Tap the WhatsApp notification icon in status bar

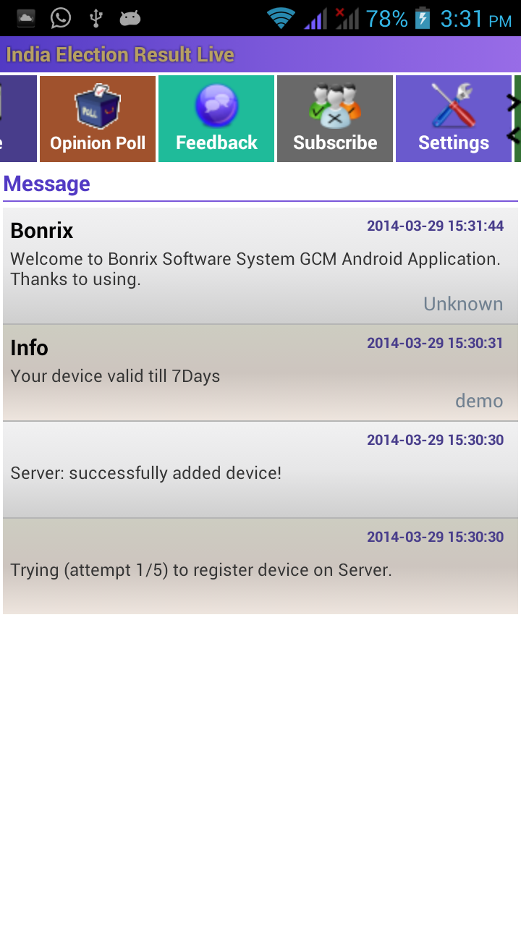[x=62, y=18]
